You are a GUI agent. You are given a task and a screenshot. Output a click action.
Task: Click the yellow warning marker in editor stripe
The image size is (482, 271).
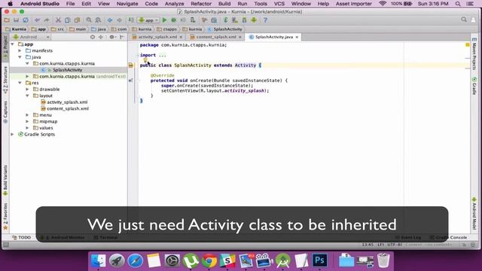[x=468, y=45]
